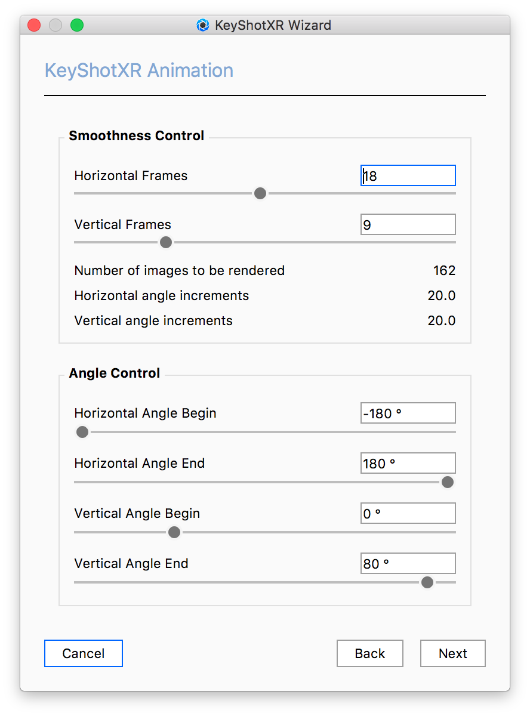The width and height of the screenshot is (530, 716).
Task: Click the Horizontal Frames input field
Action: point(408,175)
